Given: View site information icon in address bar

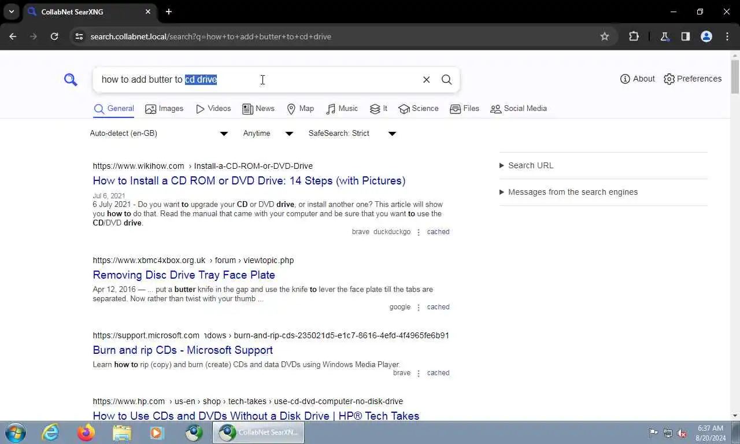Looking at the screenshot, I should tap(79, 36).
